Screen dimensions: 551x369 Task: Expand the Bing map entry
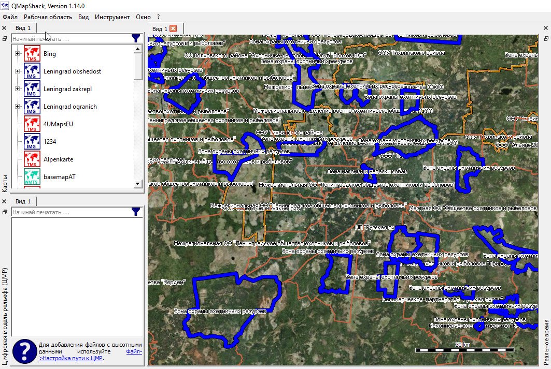[17, 54]
